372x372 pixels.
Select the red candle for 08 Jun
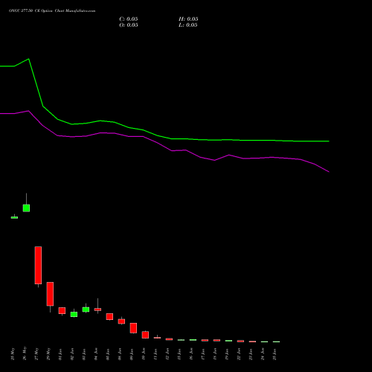[121, 321]
